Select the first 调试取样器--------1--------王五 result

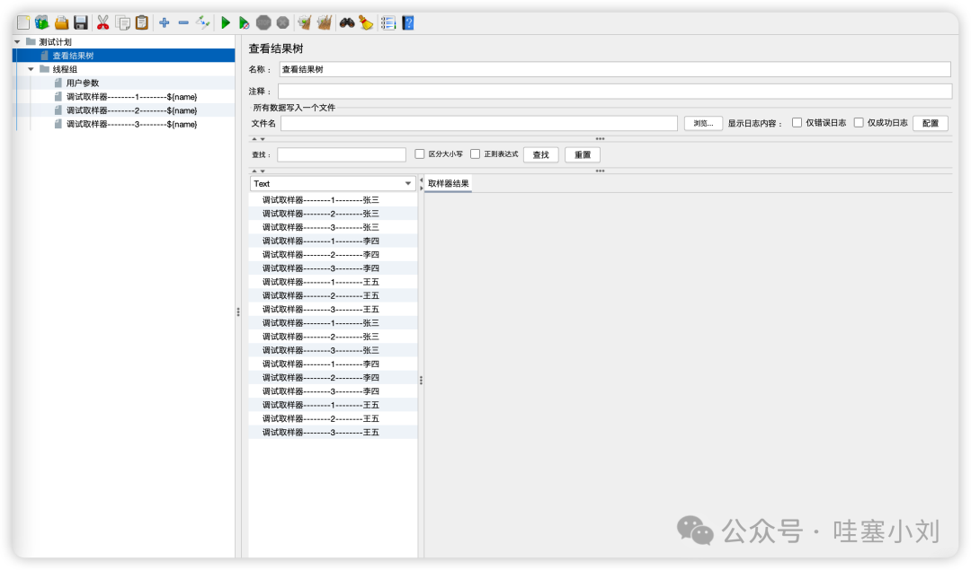320,281
